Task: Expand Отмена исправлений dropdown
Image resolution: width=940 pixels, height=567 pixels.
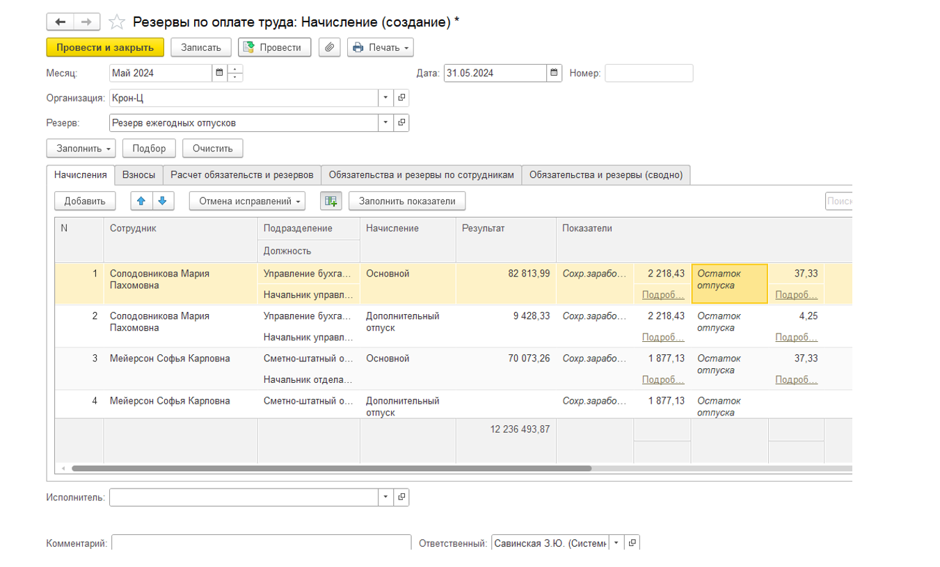Action: click(247, 201)
